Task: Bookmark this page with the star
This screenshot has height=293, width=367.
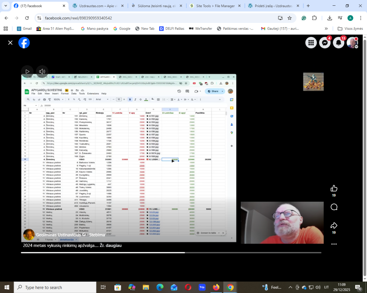Action: tap(290, 18)
